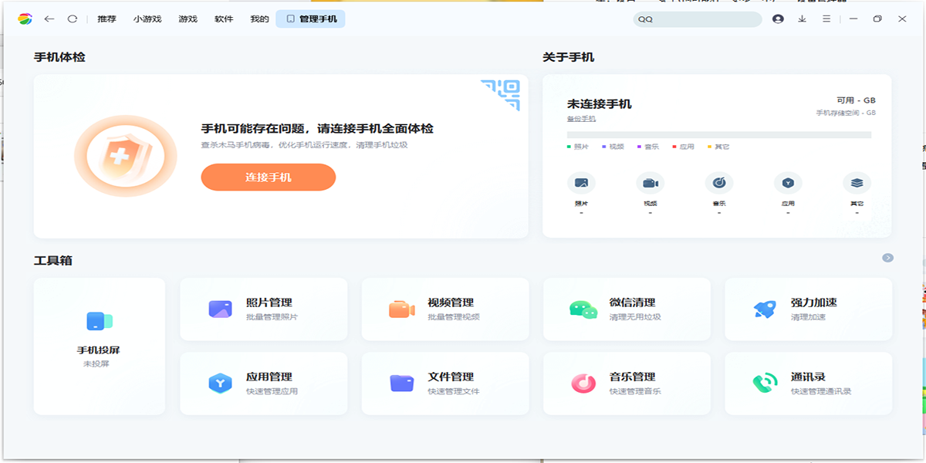This screenshot has width=926, height=463.
Task: Open the hamburger main menu
Action: (x=826, y=19)
